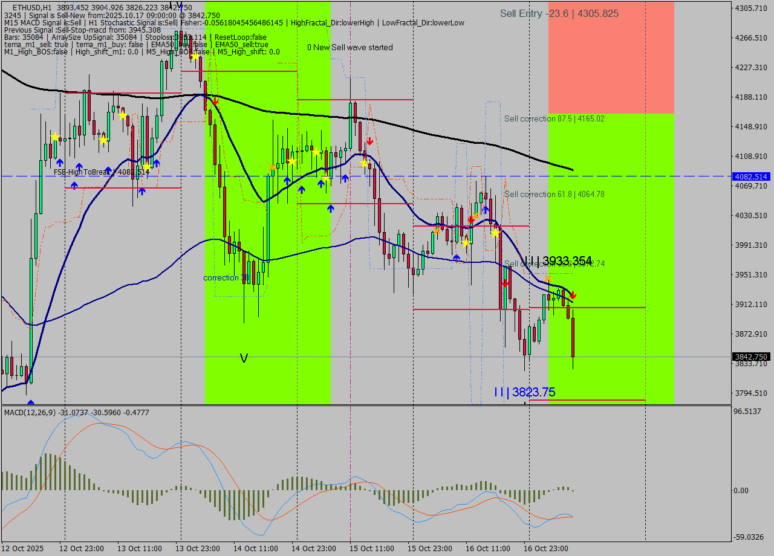Select the 'Sell correction 61.8 | 4064.78' label

click(x=554, y=194)
